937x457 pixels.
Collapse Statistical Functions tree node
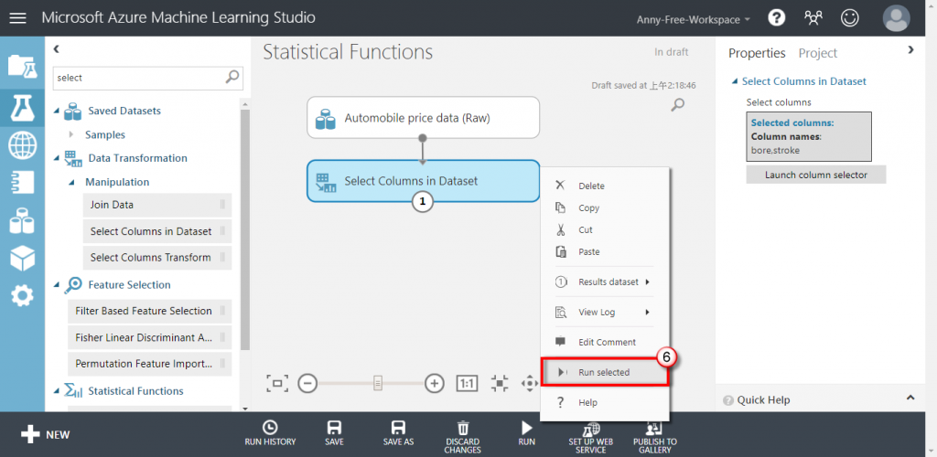point(57,391)
